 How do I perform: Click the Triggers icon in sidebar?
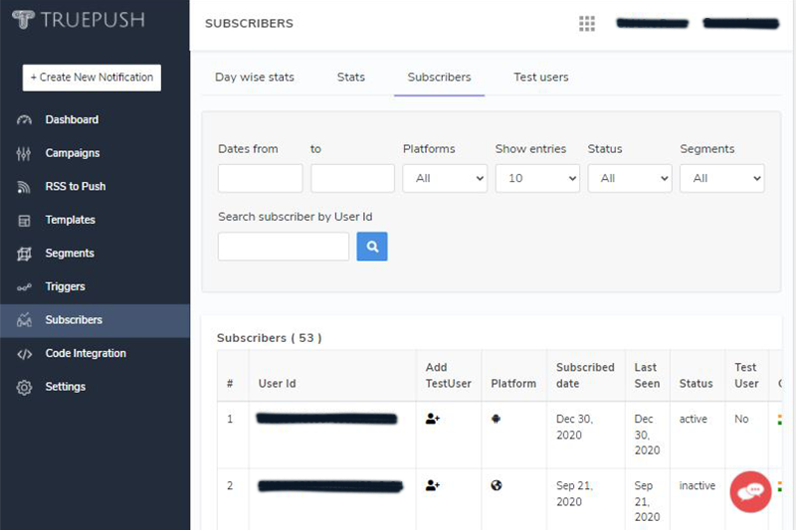pyautogui.click(x=24, y=287)
